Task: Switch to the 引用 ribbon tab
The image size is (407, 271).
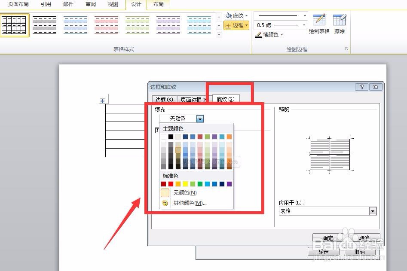Action: pyautogui.click(x=46, y=4)
